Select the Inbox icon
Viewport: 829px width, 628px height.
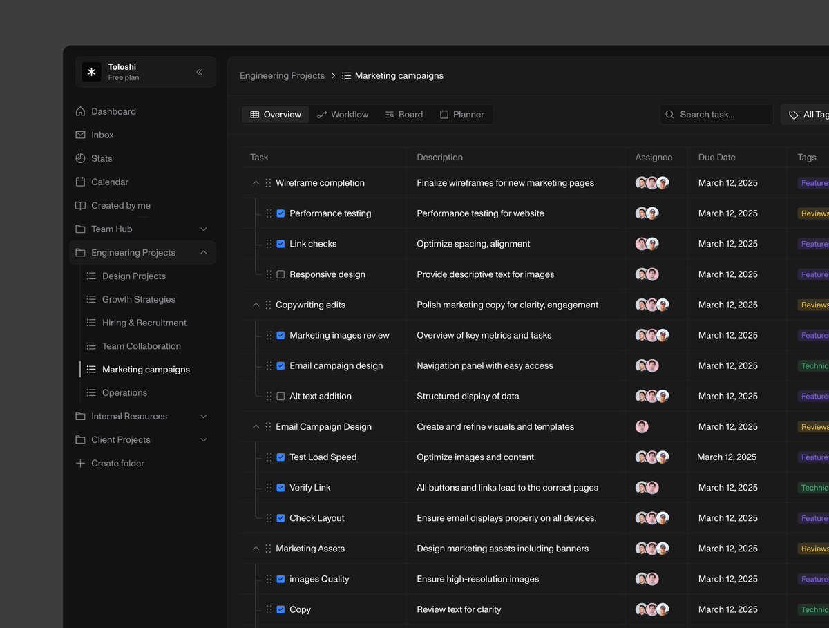pyautogui.click(x=80, y=135)
